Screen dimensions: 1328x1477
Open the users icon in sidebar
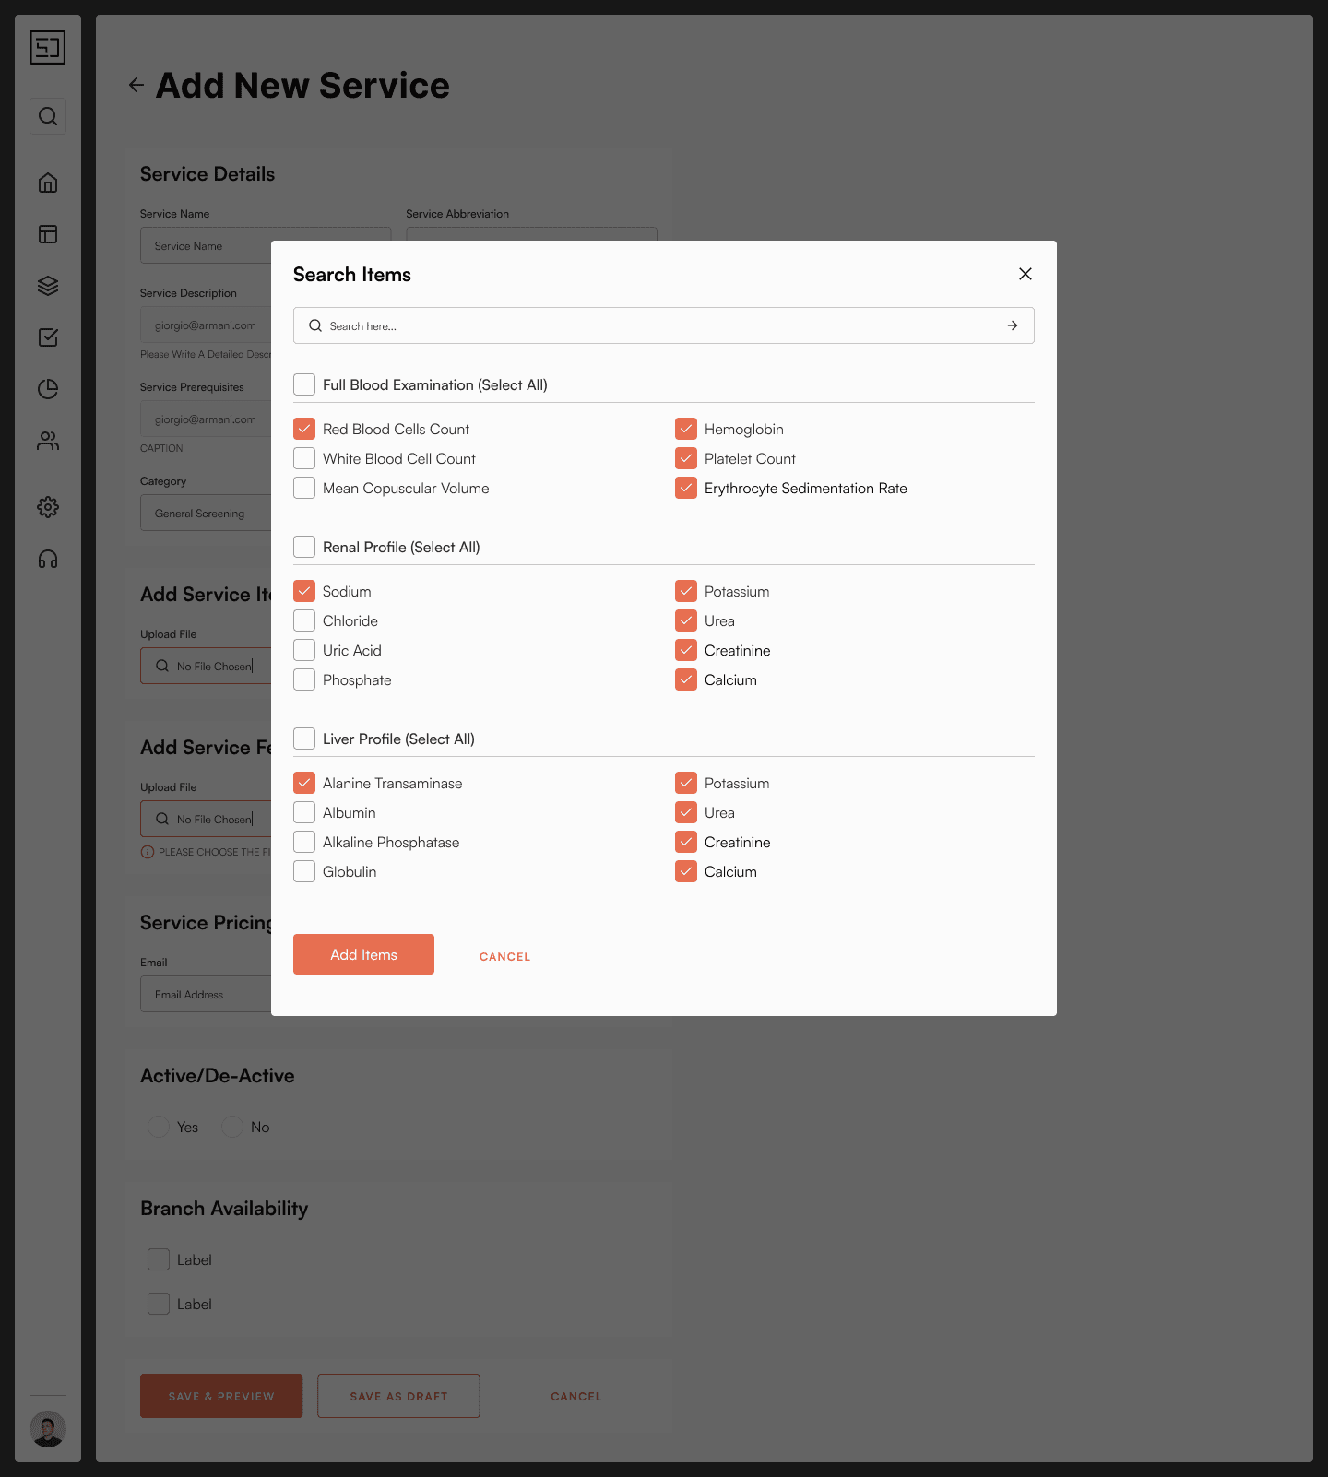click(x=48, y=441)
